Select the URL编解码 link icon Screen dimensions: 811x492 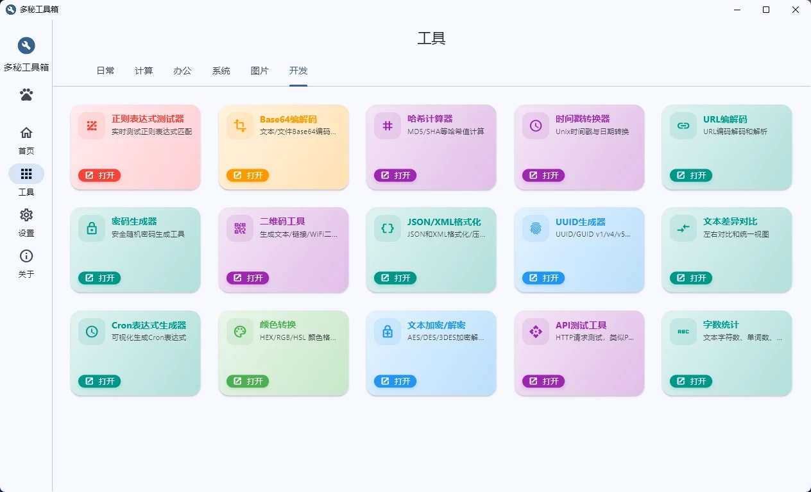[x=683, y=126]
